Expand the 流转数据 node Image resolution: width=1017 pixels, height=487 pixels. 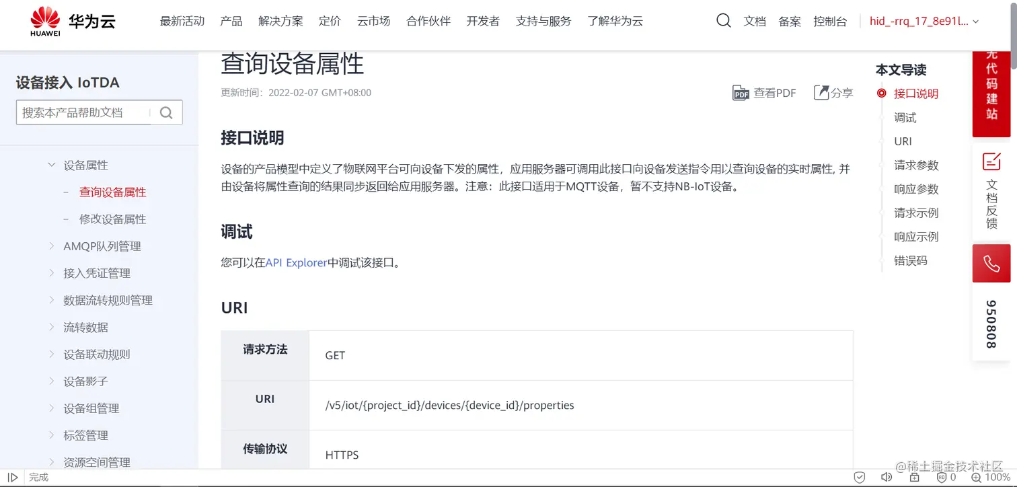(x=51, y=327)
